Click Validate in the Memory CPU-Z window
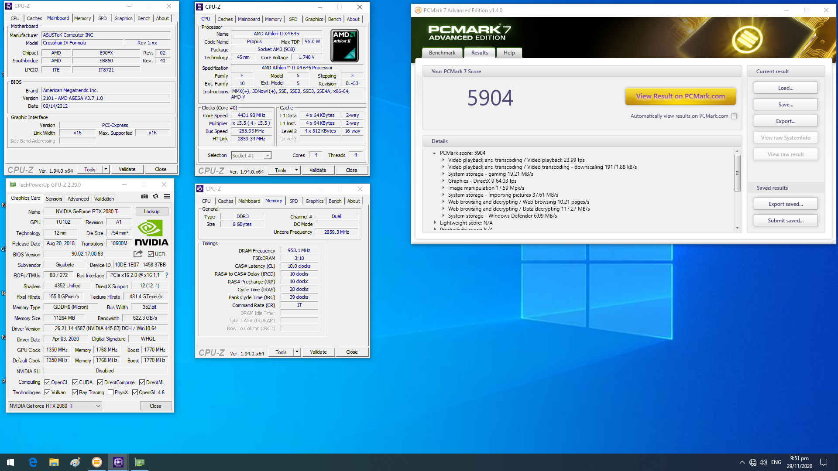Image resolution: width=838 pixels, height=471 pixels. tap(318, 352)
